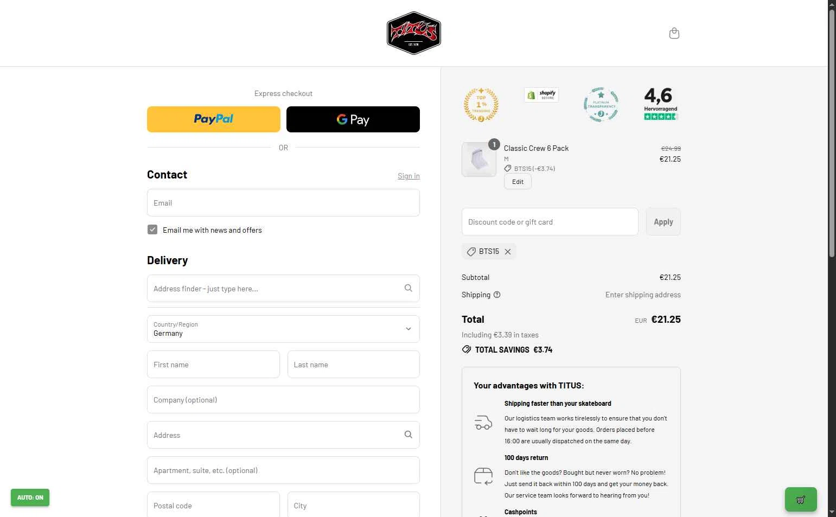836x517 pixels.
Task: Click the Postal code field
Action: pyautogui.click(x=213, y=505)
